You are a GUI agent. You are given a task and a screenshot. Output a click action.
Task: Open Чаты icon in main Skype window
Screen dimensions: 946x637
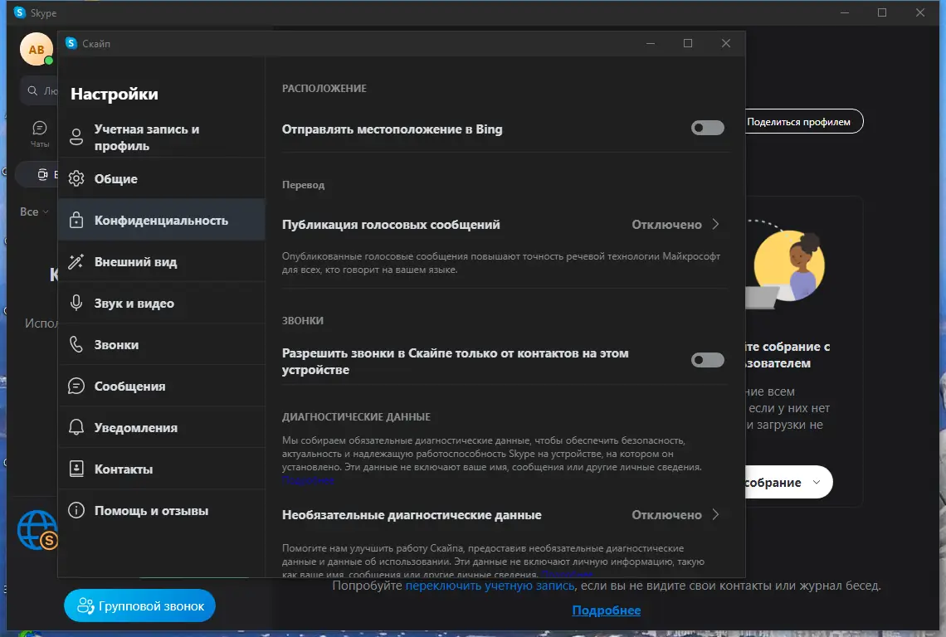pyautogui.click(x=40, y=133)
